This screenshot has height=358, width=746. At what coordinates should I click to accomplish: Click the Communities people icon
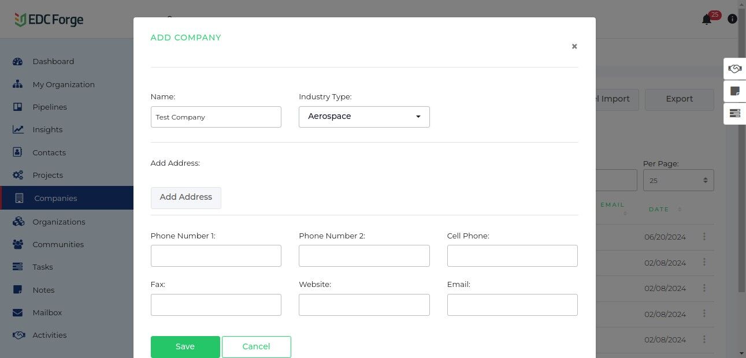tap(17, 244)
